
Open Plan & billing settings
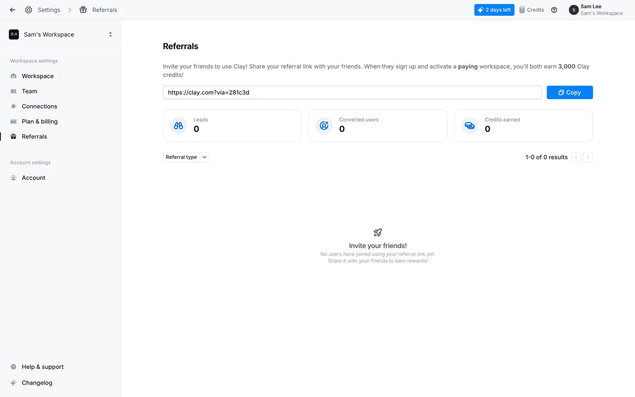click(x=39, y=121)
